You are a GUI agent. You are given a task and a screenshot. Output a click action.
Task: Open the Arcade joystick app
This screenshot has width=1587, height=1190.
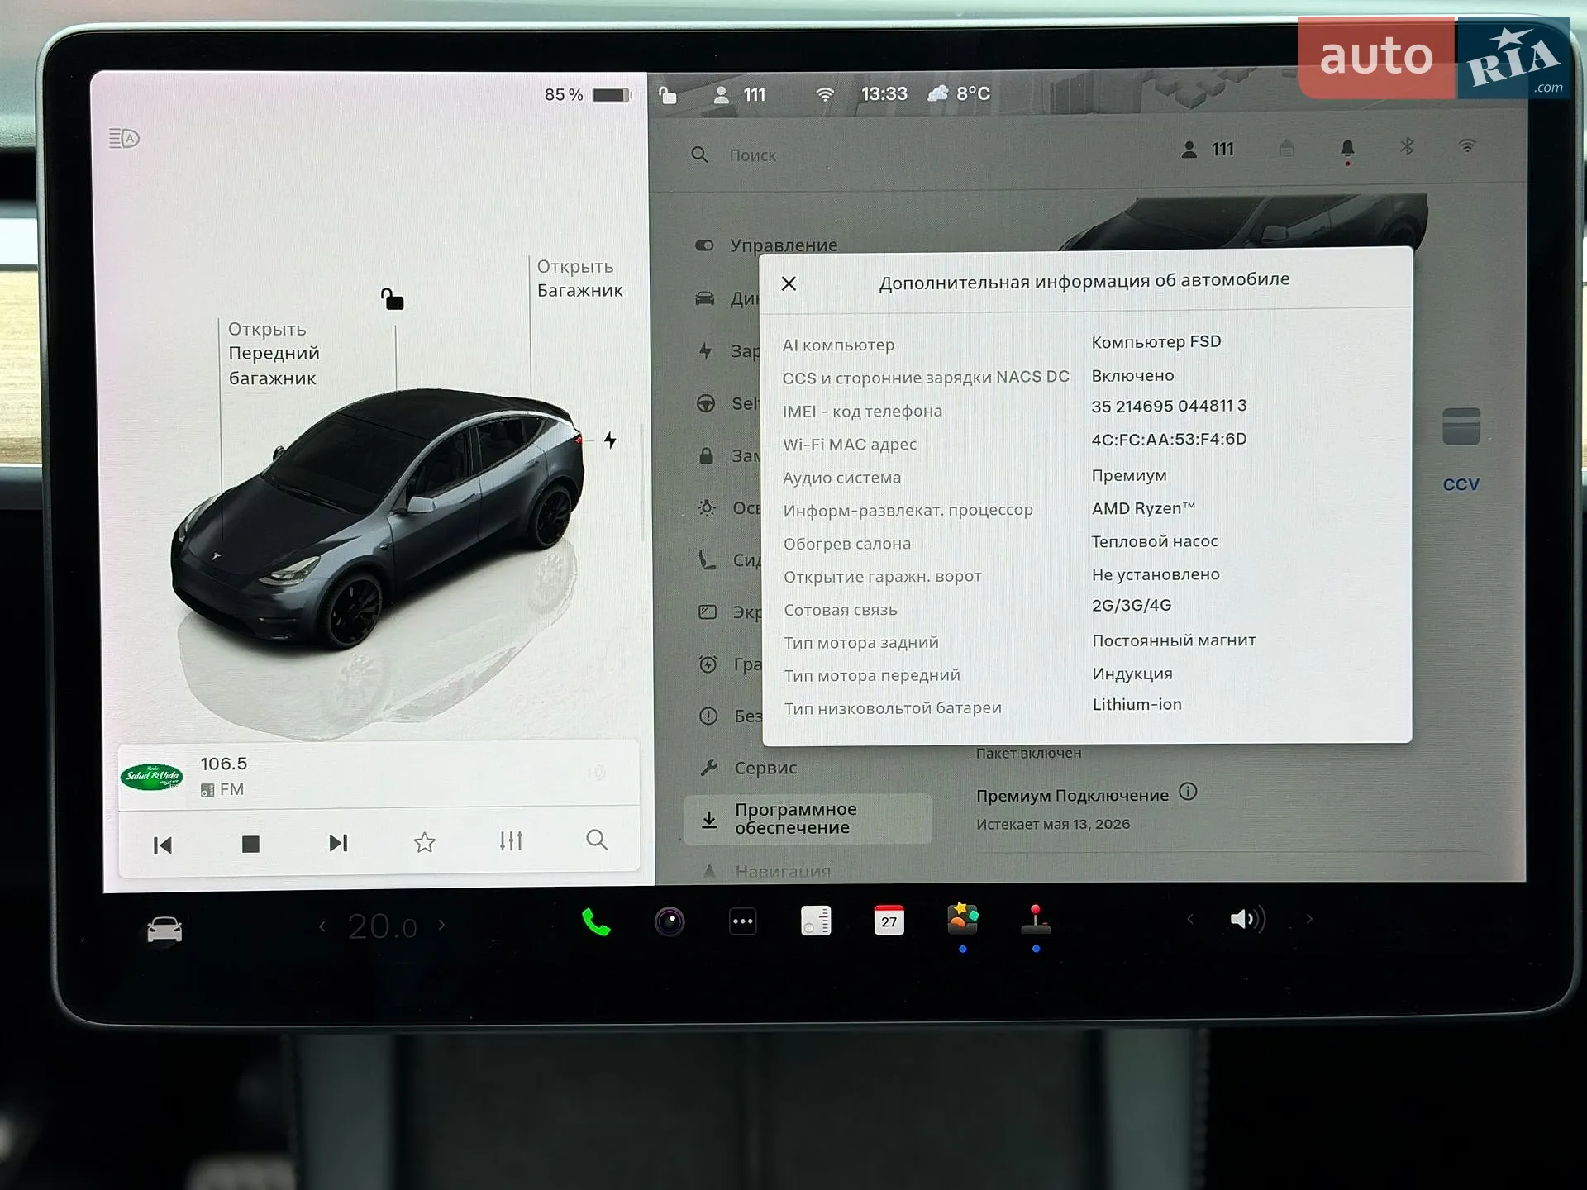click(x=1036, y=919)
